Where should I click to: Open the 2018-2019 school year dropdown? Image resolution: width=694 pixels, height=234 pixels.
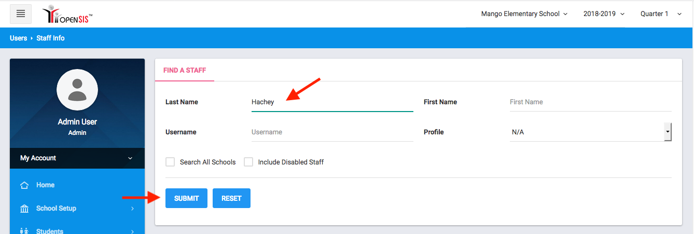click(x=604, y=14)
